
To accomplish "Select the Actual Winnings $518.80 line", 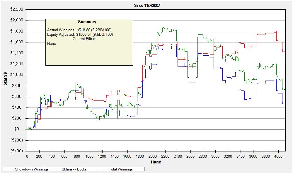I will pyautogui.click(x=79, y=30).
